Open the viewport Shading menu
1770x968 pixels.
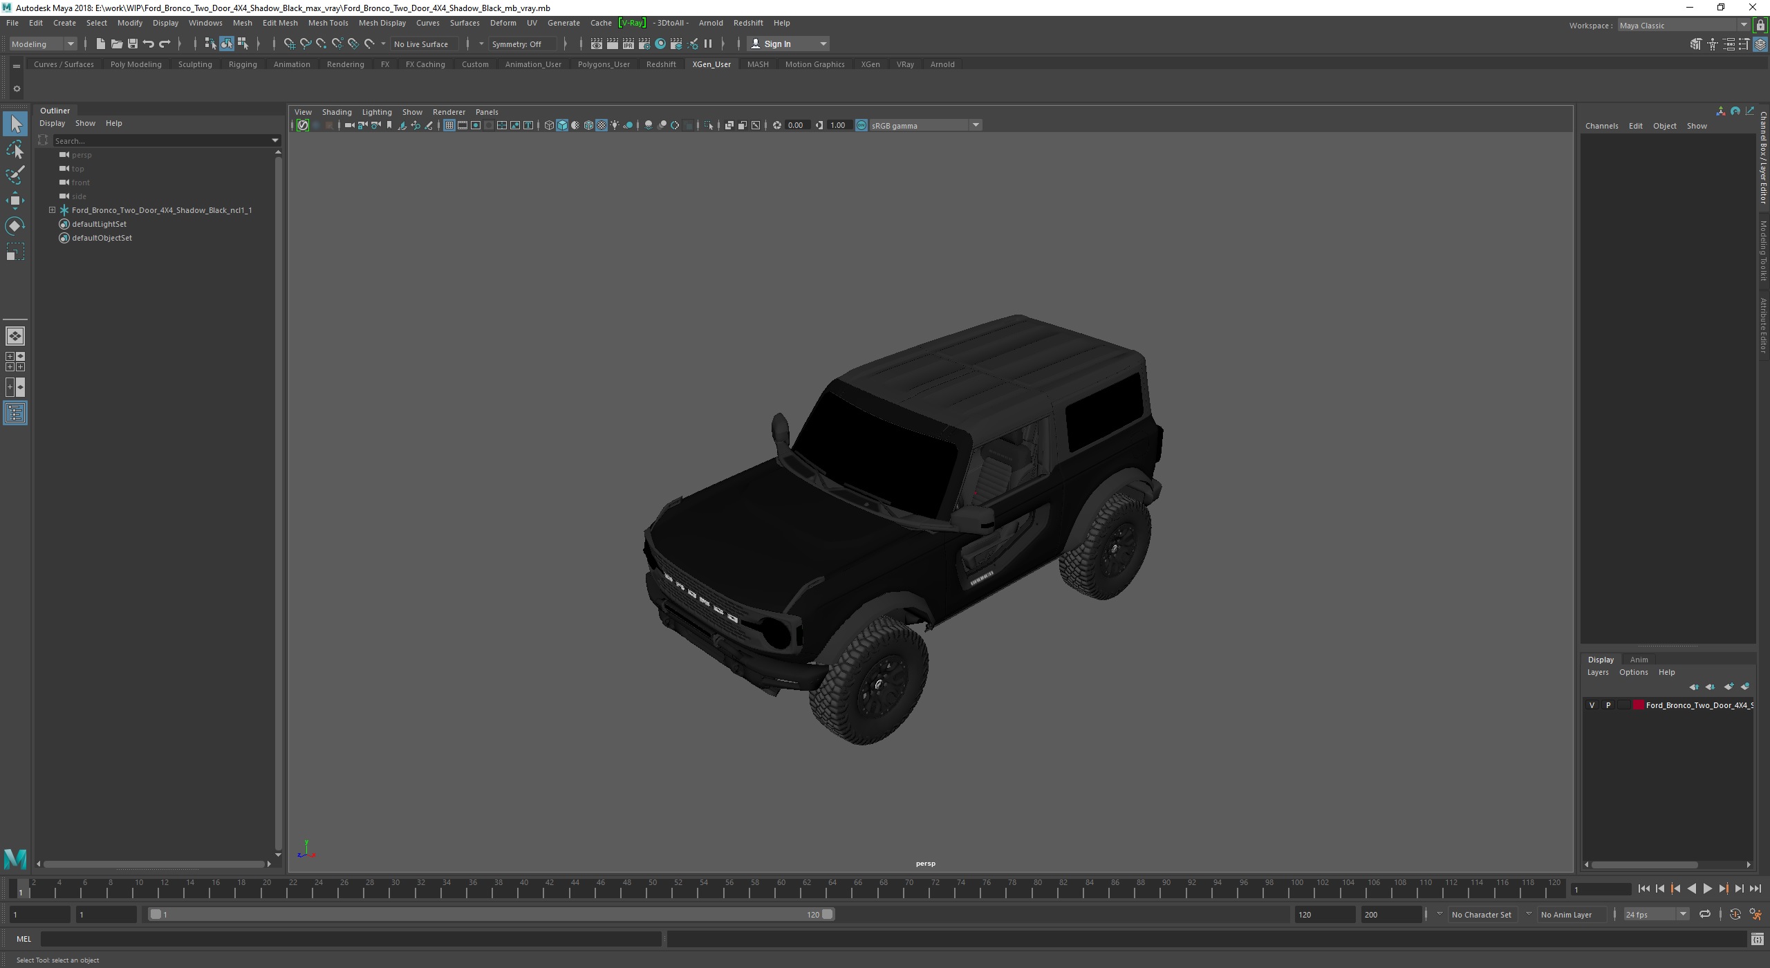click(x=337, y=112)
